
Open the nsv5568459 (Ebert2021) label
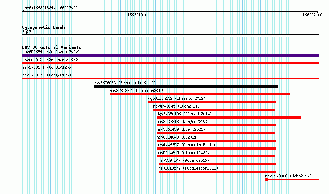click(181, 129)
